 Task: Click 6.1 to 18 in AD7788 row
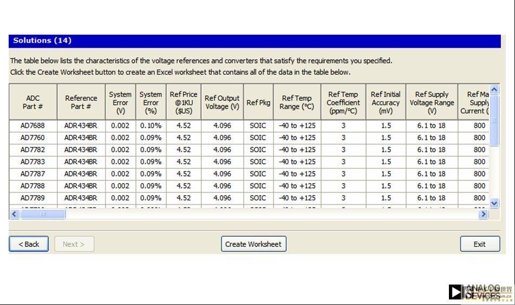432,186
